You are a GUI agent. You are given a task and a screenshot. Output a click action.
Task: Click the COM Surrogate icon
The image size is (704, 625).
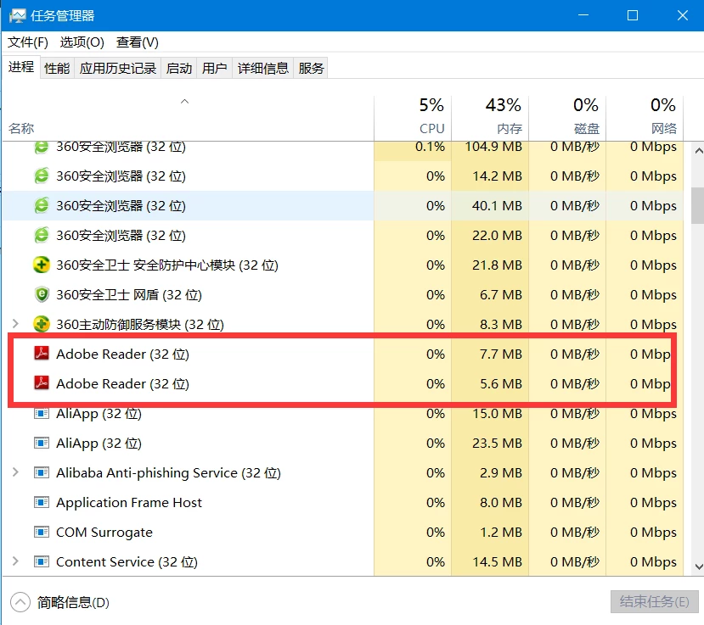[42, 532]
